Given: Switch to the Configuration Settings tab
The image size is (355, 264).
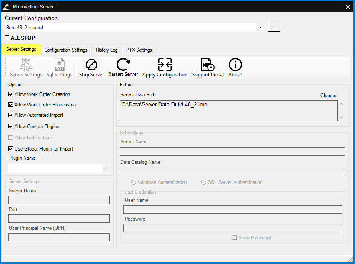Looking at the screenshot, I should coord(66,50).
